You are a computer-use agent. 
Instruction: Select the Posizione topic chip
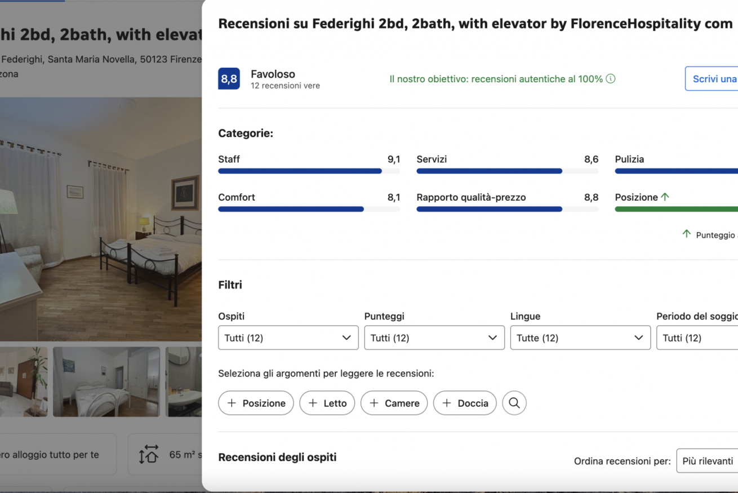tap(256, 403)
